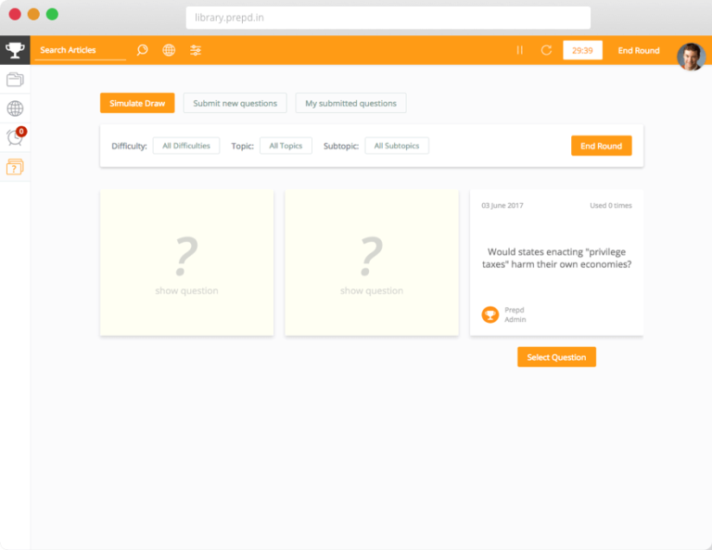Go to Submit new questions tab
This screenshot has width=712, height=550.
pyautogui.click(x=235, y=103)
